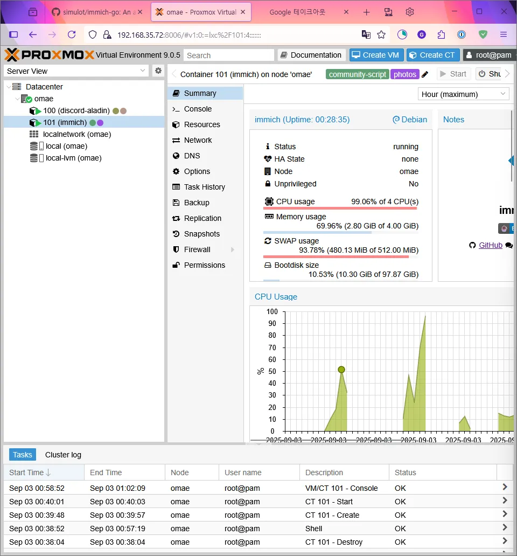Screen dimensions: 517x556
Task: Click the site security shield icon
Action: [x=93, y=34]
